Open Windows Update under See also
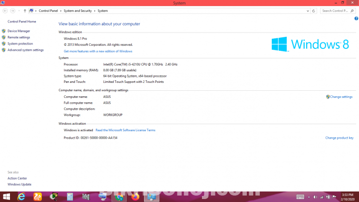 pos(19,185)
